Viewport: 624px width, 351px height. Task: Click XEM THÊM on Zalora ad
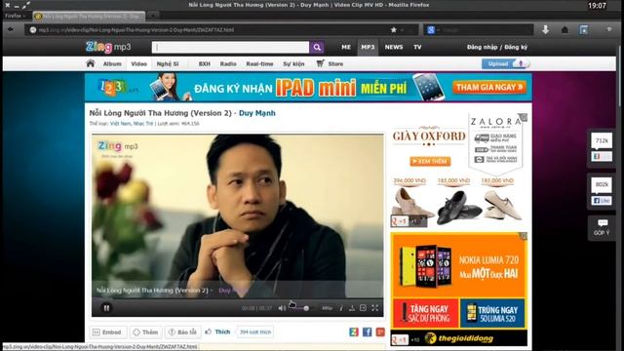[x=430, y=161]
